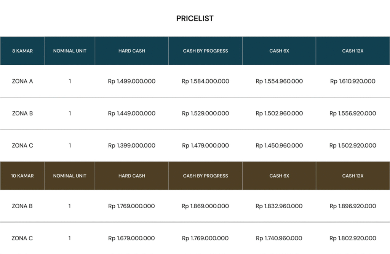
Task: Select the price Rp 1.449.000.000
Action: tap(131, 113)
